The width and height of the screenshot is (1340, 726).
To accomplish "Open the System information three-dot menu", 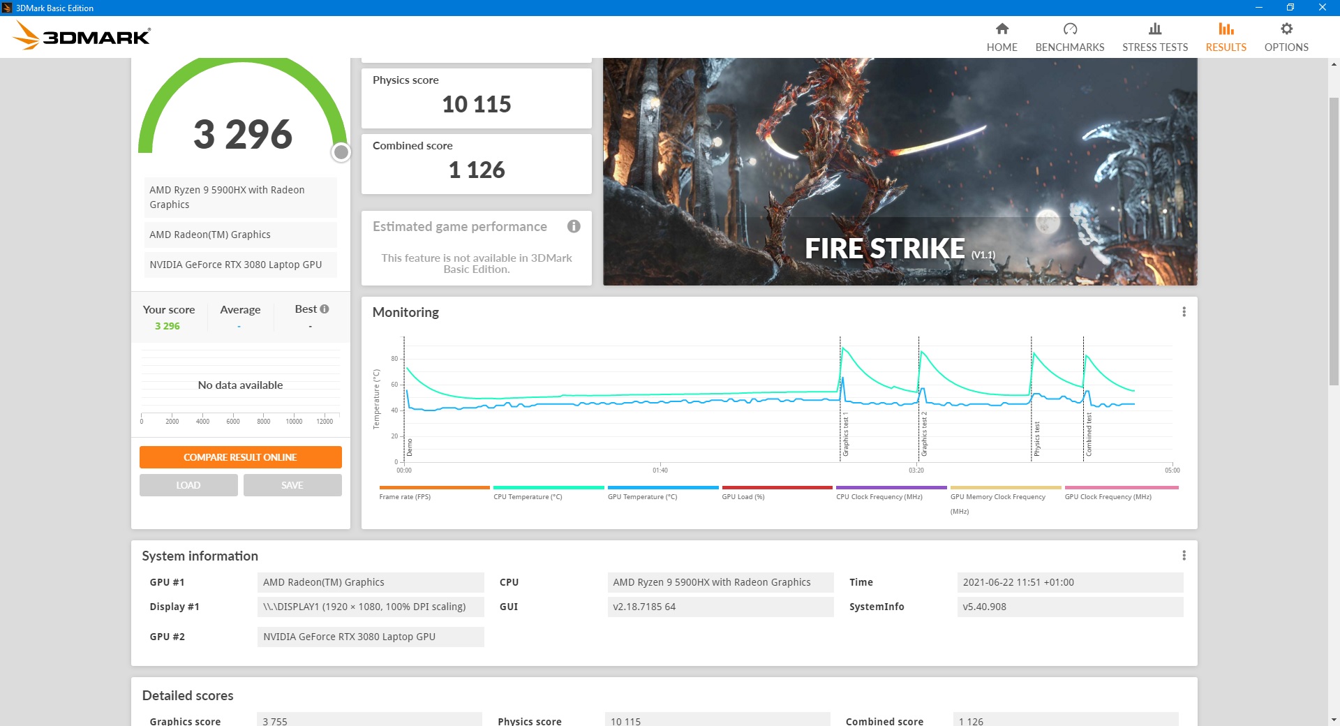I will tap(1184, 556).
